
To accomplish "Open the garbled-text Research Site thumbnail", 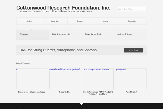I will coord(65,79).
